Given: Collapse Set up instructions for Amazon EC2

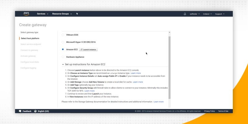Looking at the screenshot, I should (x=63, y=64).
